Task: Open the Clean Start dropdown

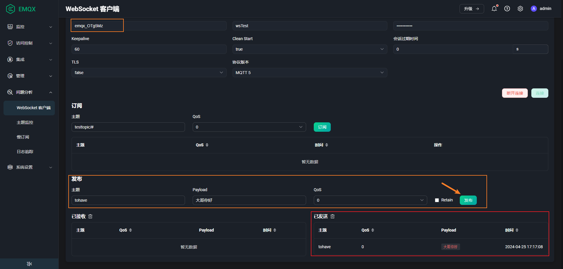Action: (310, 49)
